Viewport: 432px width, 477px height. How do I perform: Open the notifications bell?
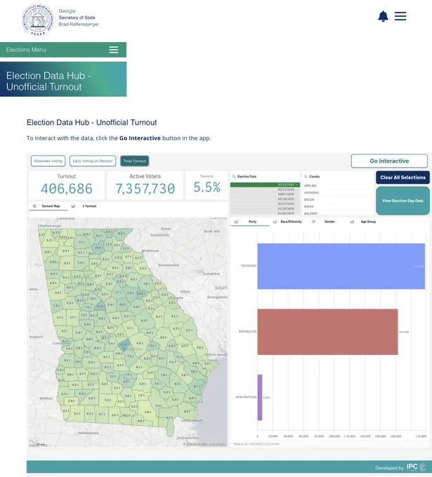383,16
